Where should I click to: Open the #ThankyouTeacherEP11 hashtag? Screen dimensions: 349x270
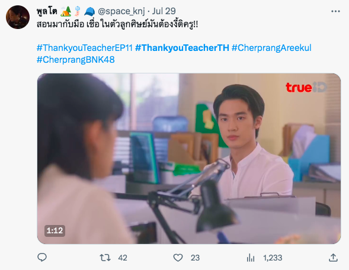pos(85,48)
